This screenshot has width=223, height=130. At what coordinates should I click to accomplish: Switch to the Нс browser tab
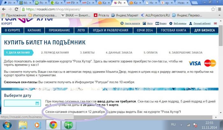pyautogui.click(x=152, y=3)
